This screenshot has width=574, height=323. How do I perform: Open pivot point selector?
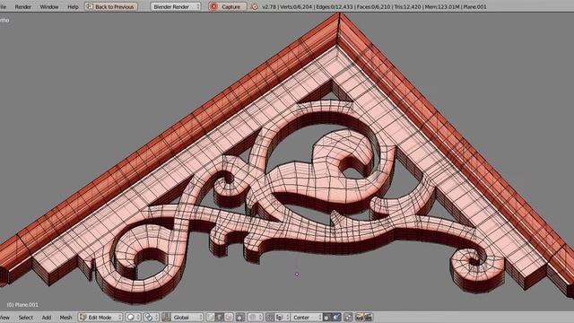point(151,317)
